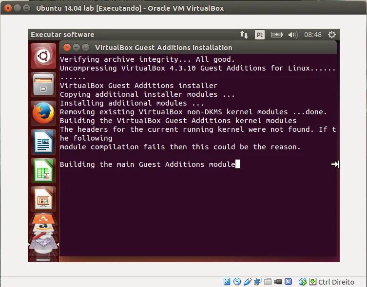Click the VirtualBox shared folders status icon
Viewport: 367px width, 287px height.
(x=268, y=282)
